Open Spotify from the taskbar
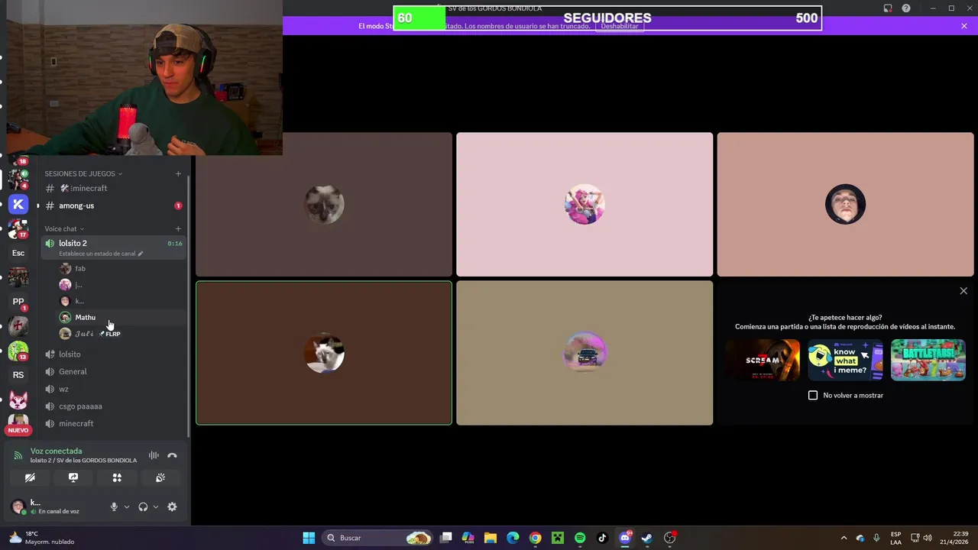The image size is (978, 550). pyautogui.click(x=580, y=538)
